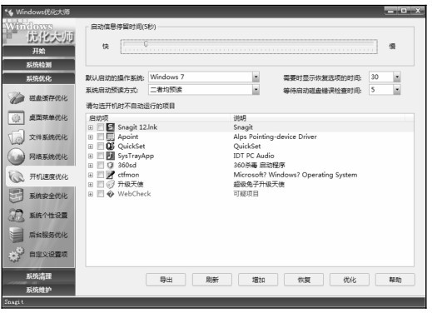Click the 刷新 button
The height and width of the screenshot is (313, 432).
click(212, 280)
